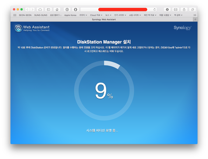The width and height of the screenshot is (208, 159).
Task: Open iCloud Tabs cloud icon
Action: pos(40,9)
